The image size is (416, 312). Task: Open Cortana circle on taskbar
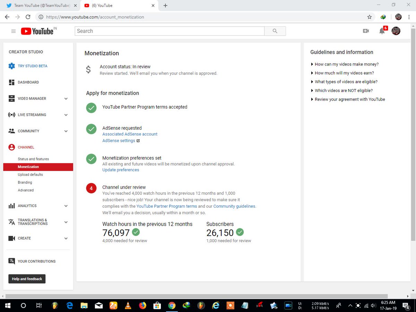[23, 305]
